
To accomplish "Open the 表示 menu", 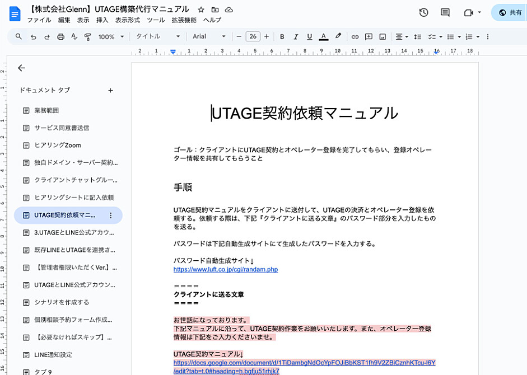I will 83,20.
